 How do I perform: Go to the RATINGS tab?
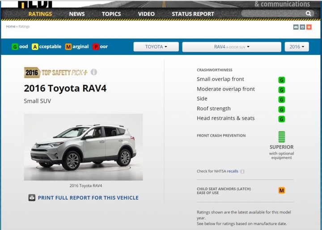click(40, 14)
